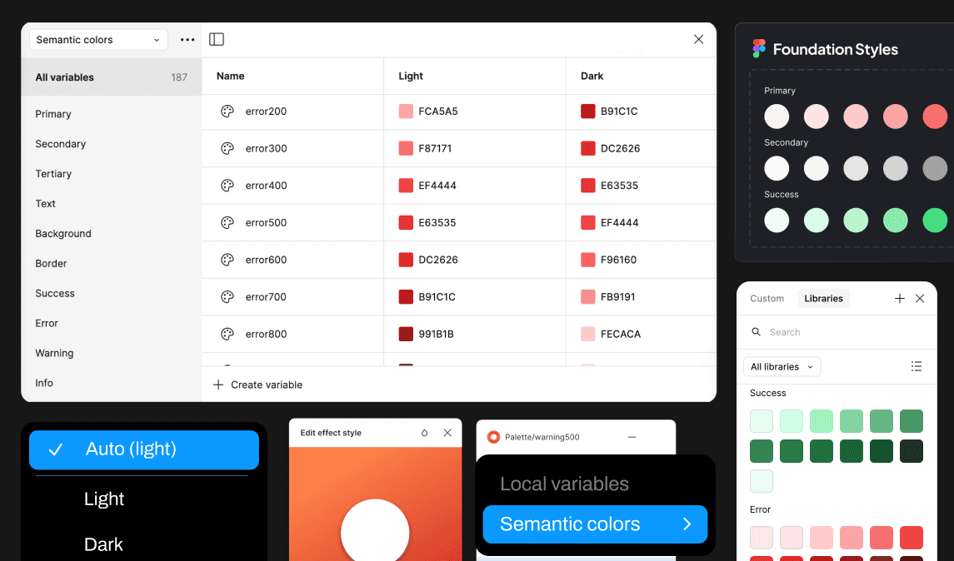Viewport: 954px width, 561px height.
Task: Expand the All libraries dropdown
Action: 782,366
